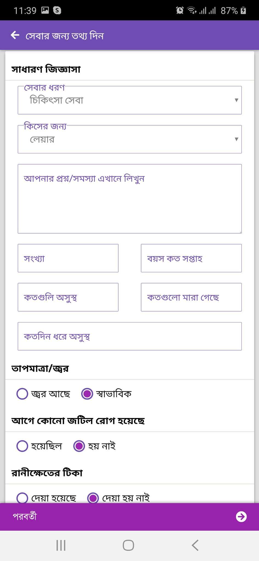
Task: Select 'দেয়া হয়েছে' vaccine radio option
Action: pyautogui.click(x=22, y=498)
